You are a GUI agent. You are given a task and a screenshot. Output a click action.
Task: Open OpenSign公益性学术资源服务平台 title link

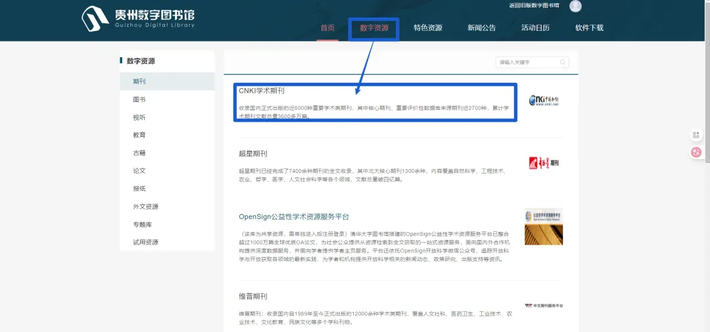(294, 216)
